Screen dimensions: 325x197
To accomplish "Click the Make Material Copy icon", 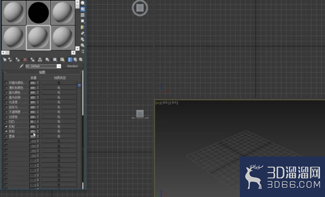I will (x=32, y=60).
